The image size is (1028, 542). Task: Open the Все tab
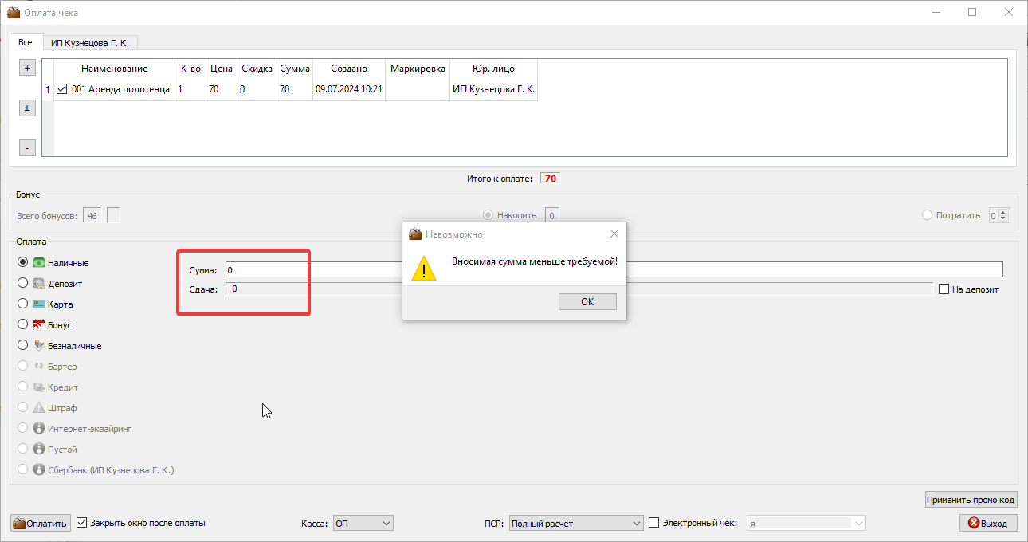[26, 42]
